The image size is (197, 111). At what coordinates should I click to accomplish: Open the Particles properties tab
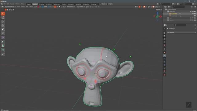click(x=164, y=59)
